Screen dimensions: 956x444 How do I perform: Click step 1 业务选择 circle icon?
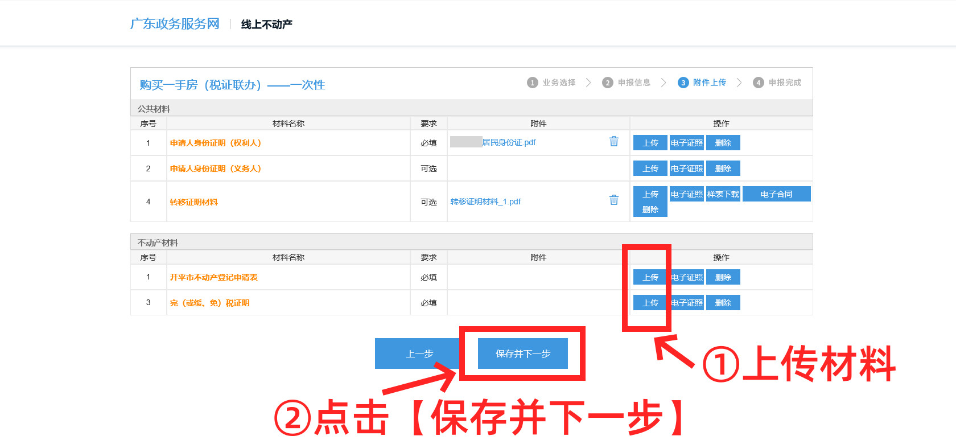pos(532,83)
